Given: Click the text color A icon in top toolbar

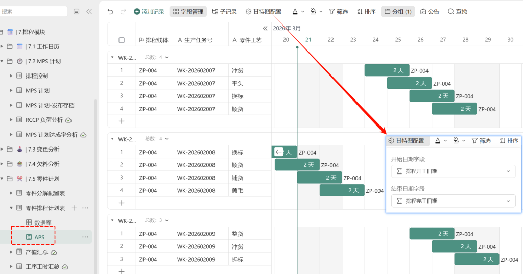Looking at the screenshot, I should (x=295, y=12).
